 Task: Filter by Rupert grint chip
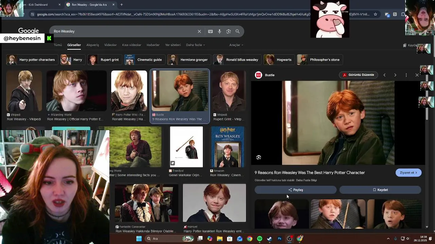[104, 60]
